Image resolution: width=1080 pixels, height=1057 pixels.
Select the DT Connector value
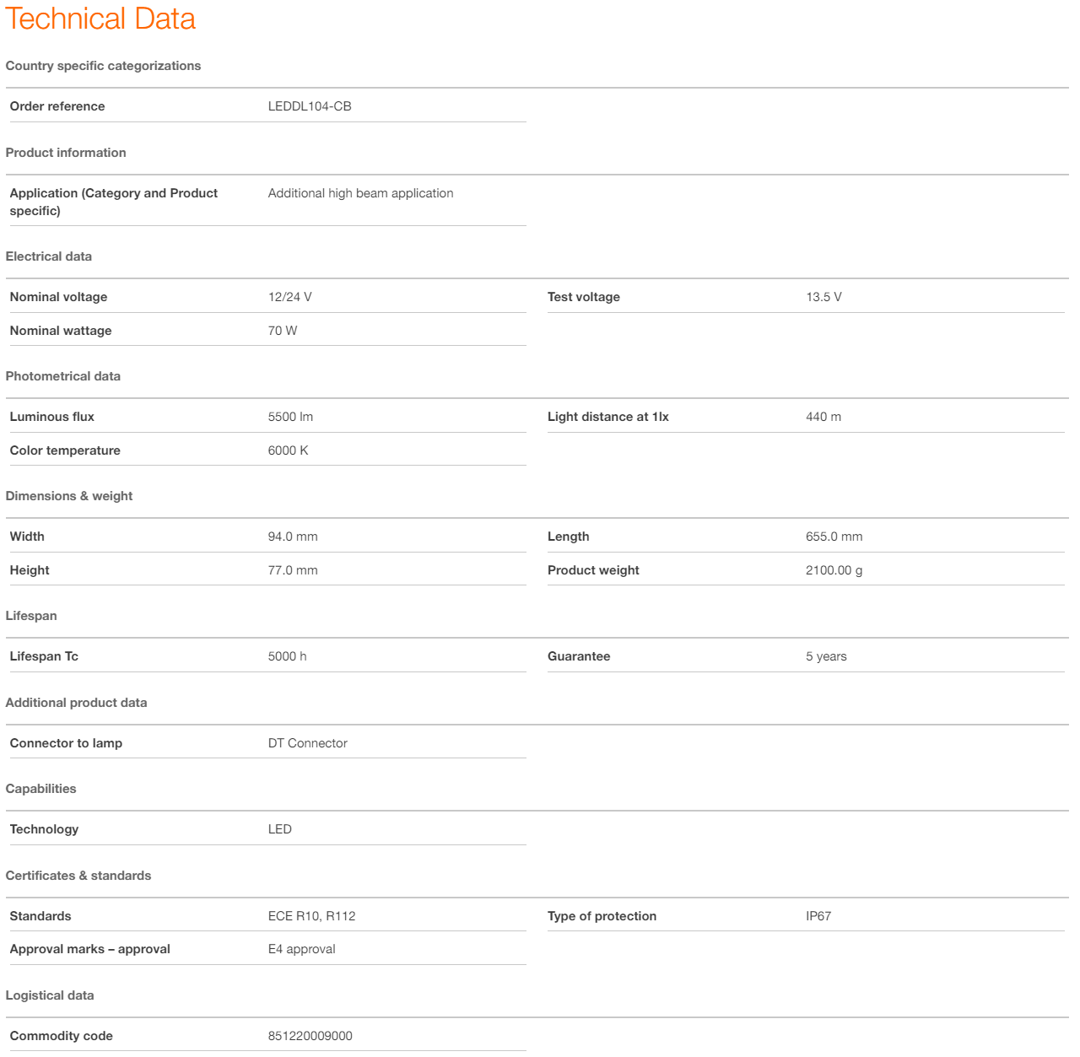pos(307,743)
